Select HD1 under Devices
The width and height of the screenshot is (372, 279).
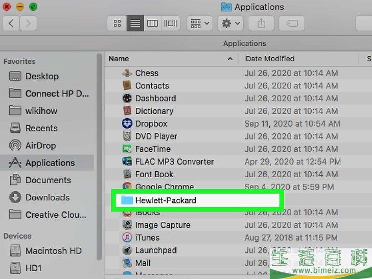click(33, 268)
